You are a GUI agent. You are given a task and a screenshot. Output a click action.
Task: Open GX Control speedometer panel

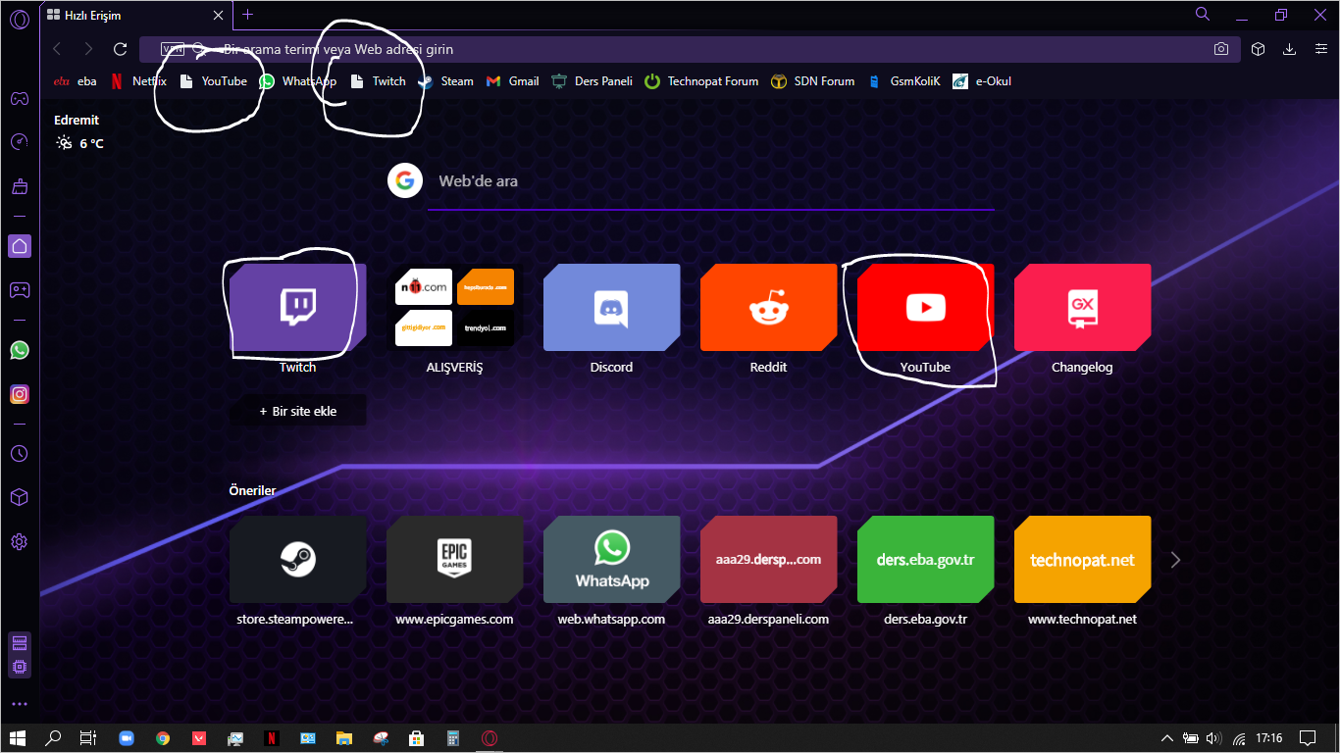tap(20, 142)
